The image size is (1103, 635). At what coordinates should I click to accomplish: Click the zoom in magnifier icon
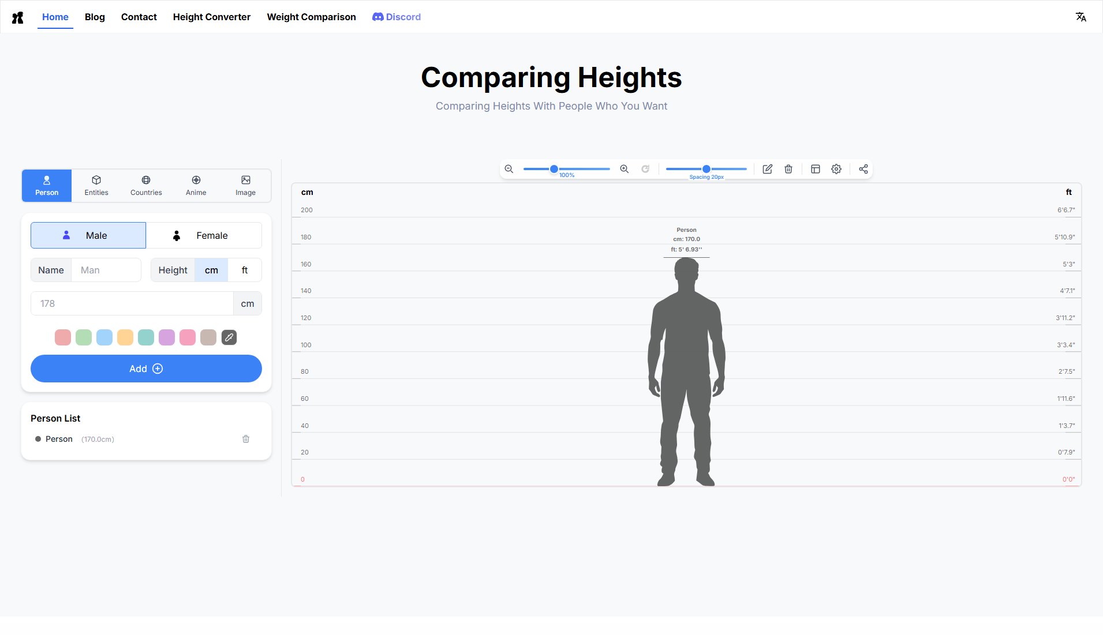(624, 169)
